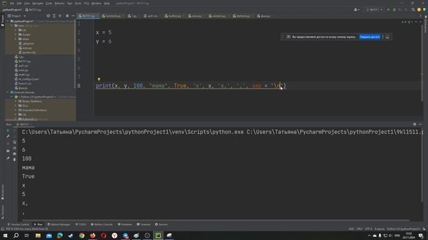The width and height of the screenshot is (428, 240).
Task: Open Google Chrome from the taskbar
Action: (82, 235)
